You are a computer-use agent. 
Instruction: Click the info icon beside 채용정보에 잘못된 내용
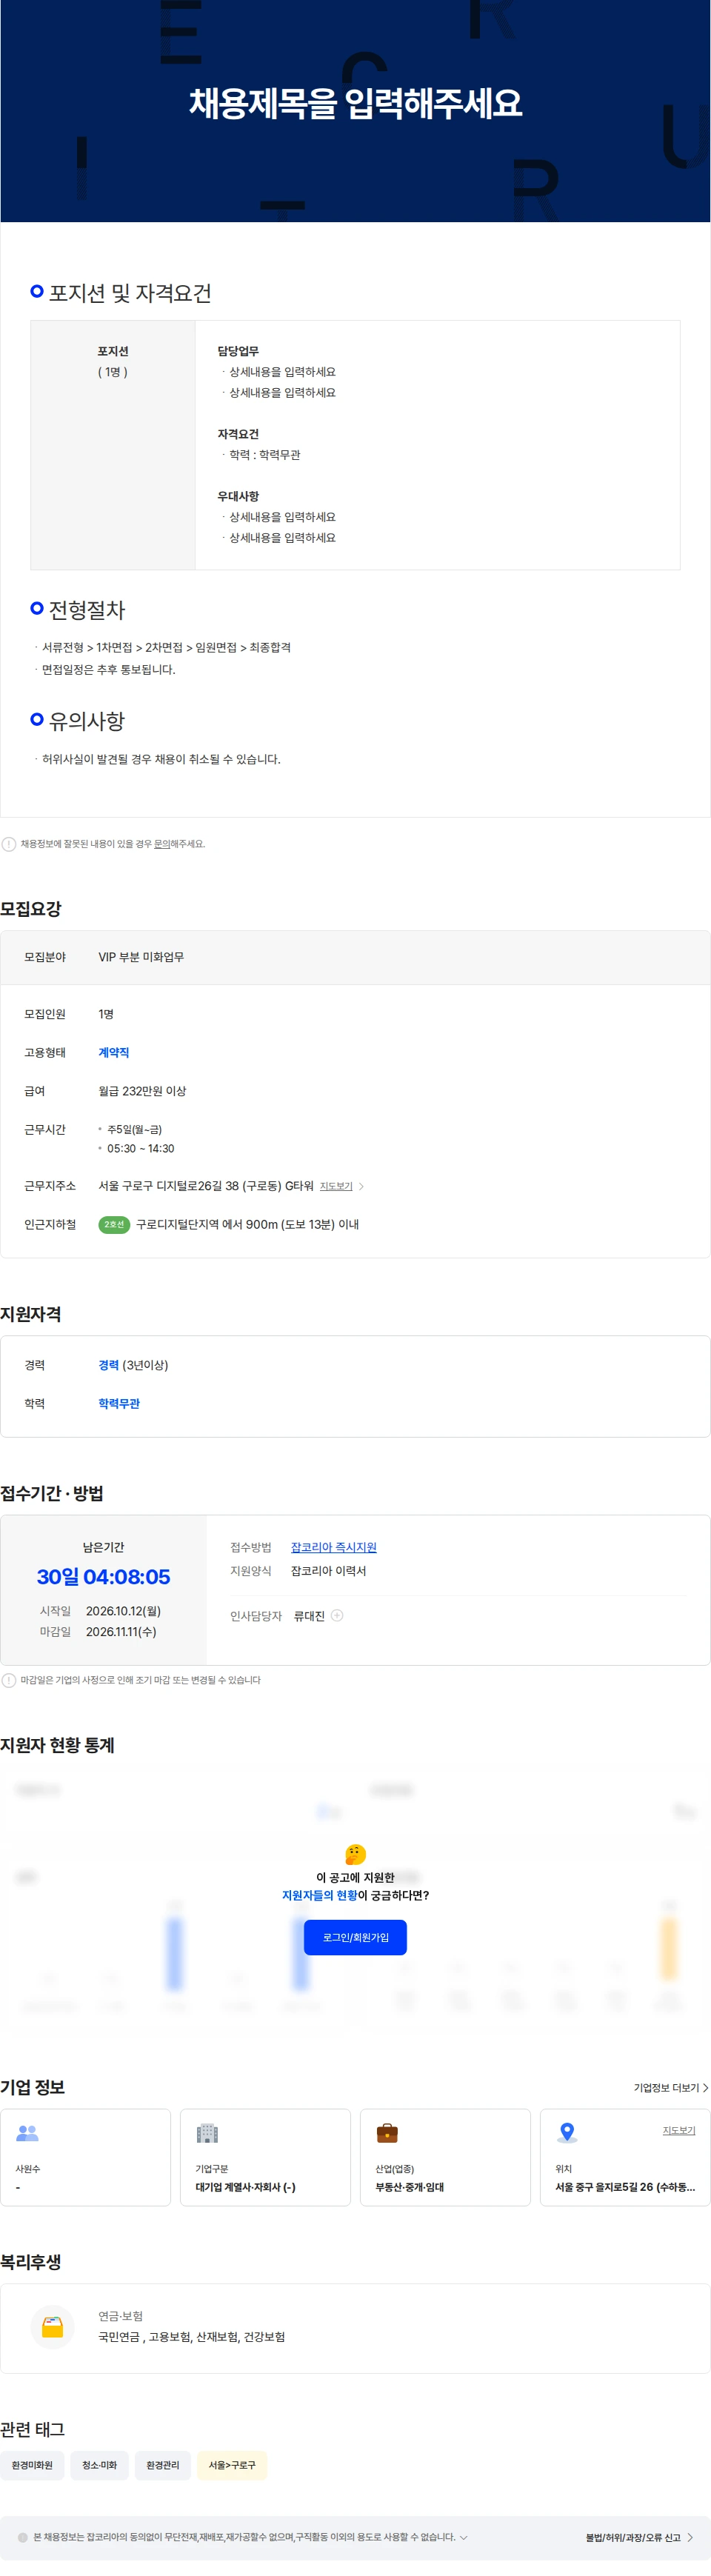[9, 844]
